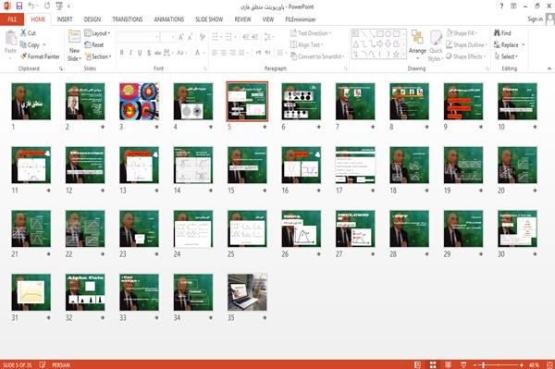Open Select dropdown in Editing group
Viewport: 555px width, 369px height.
[506, 56]
